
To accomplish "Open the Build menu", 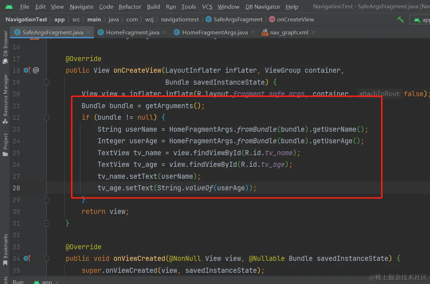I will point(153,7).
